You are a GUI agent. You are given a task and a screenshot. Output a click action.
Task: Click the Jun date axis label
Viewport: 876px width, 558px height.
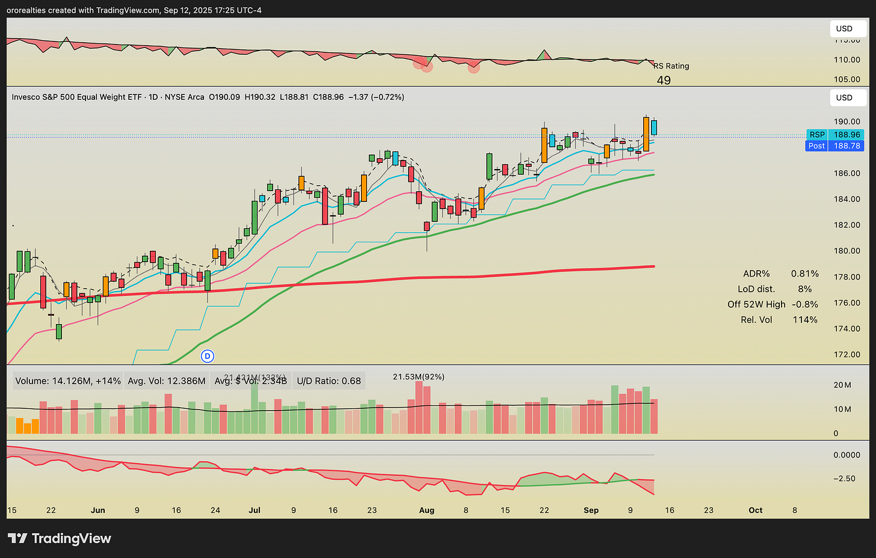tap(98, 510)
